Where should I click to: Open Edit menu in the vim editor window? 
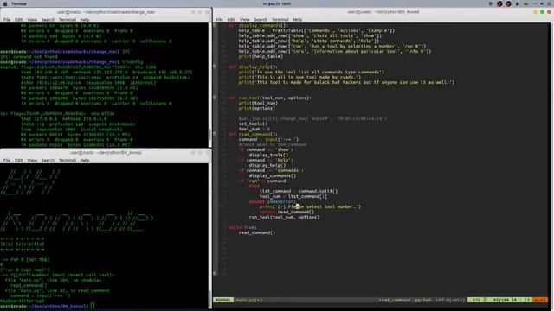[231, 20]
